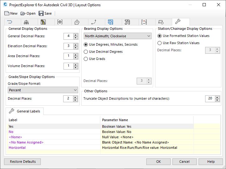
Task: Open the assembly tab icon
Action: (x=26, y=22)
